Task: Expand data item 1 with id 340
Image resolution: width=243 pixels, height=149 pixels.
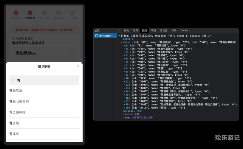Action: tap(124, 49)
